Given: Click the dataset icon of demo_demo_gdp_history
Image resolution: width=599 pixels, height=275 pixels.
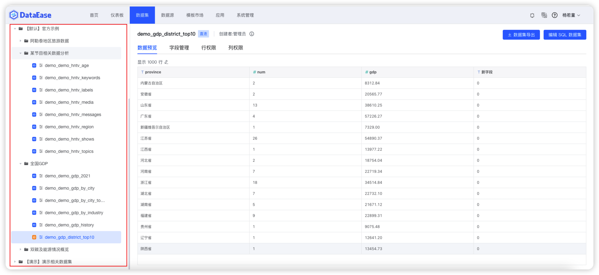Looking at the screenshot, I should tap(34, 225).
